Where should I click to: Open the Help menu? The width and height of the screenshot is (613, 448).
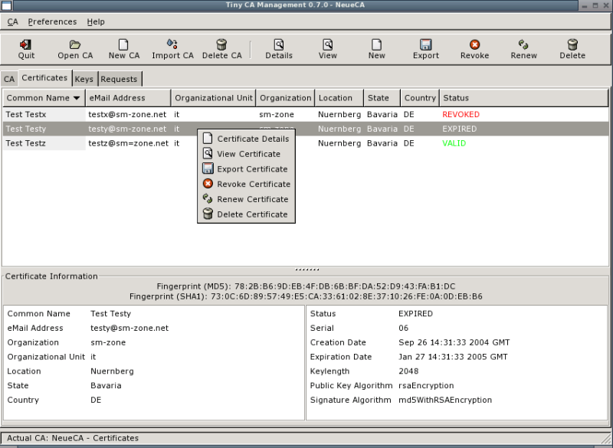point(96,21)
